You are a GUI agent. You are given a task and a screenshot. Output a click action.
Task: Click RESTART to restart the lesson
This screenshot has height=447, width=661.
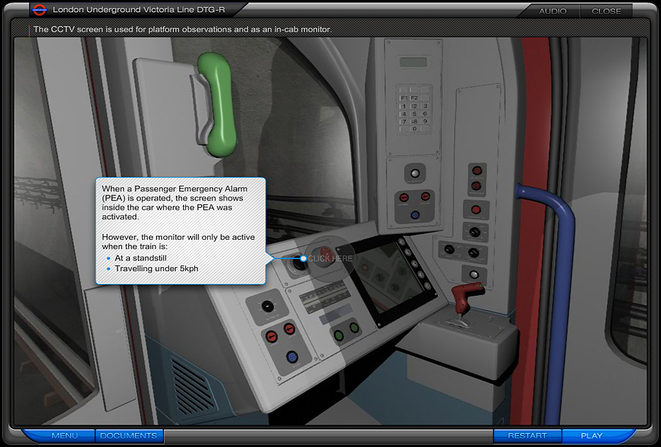point(527,435)
